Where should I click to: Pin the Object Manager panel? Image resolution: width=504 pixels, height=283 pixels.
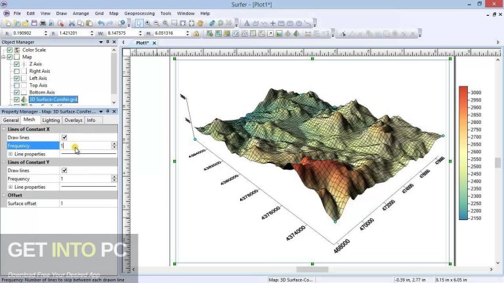click(x=107, y=42)
